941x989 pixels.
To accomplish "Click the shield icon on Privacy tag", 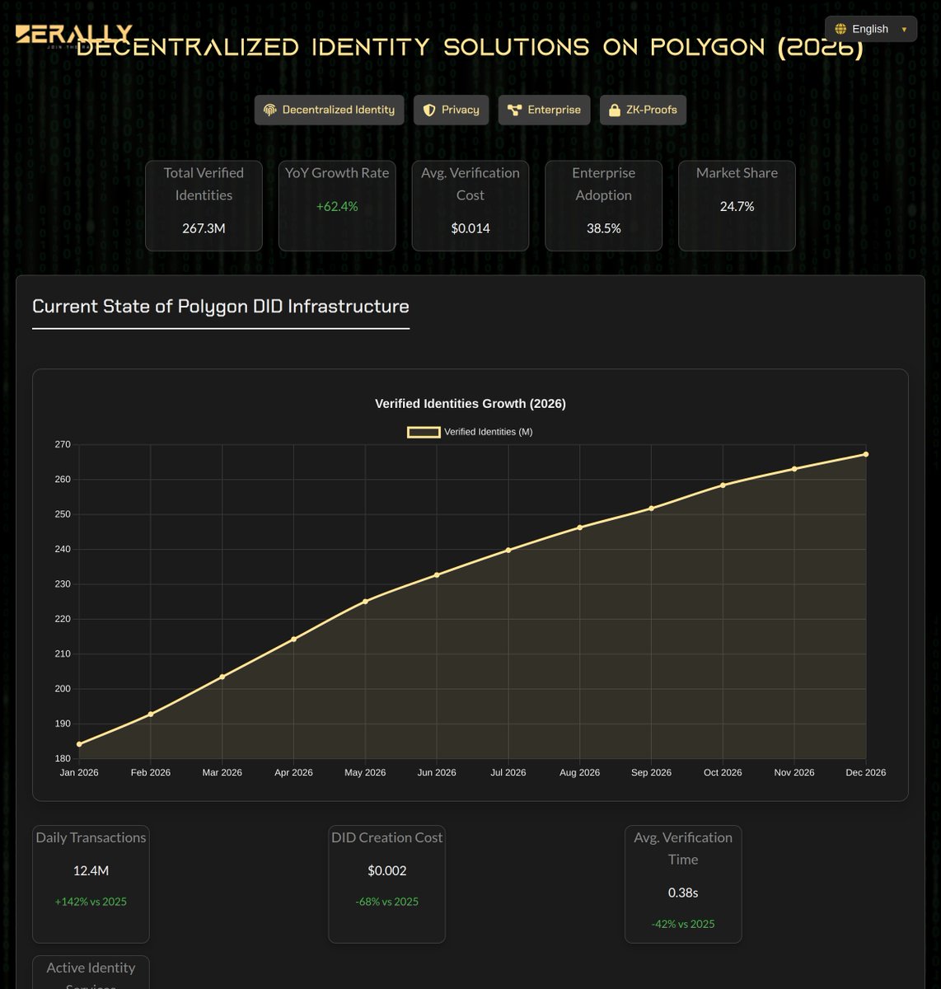I will pos(428,110).
